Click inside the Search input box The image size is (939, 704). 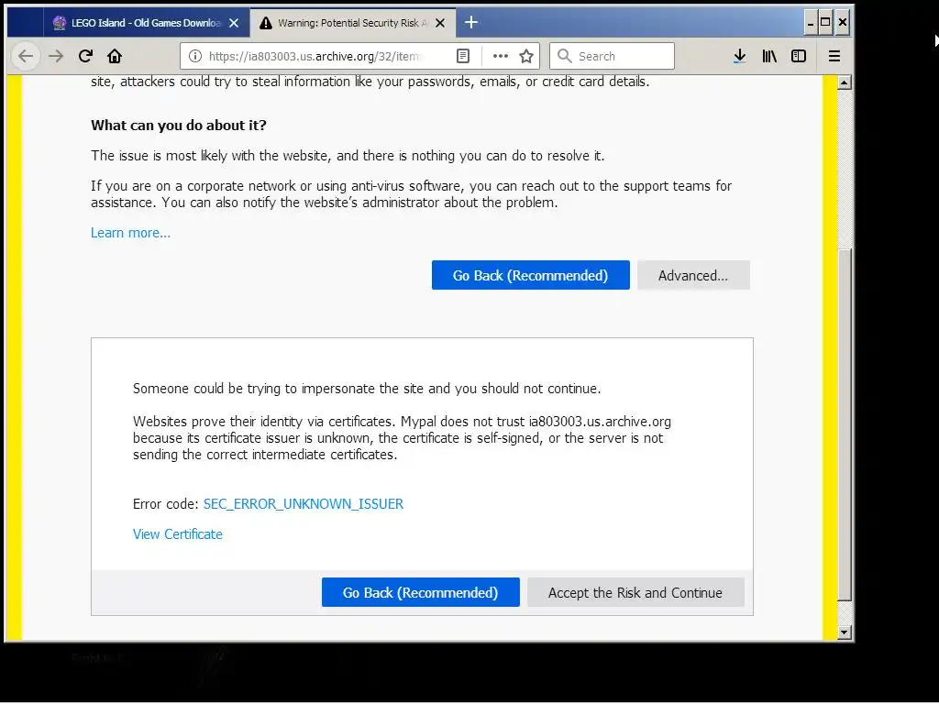pos(612,56)
